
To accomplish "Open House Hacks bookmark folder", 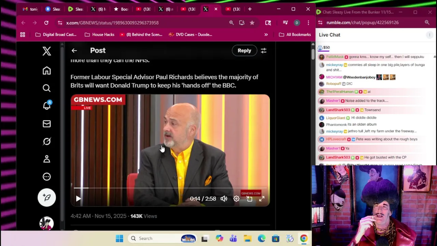I will 100,35.
